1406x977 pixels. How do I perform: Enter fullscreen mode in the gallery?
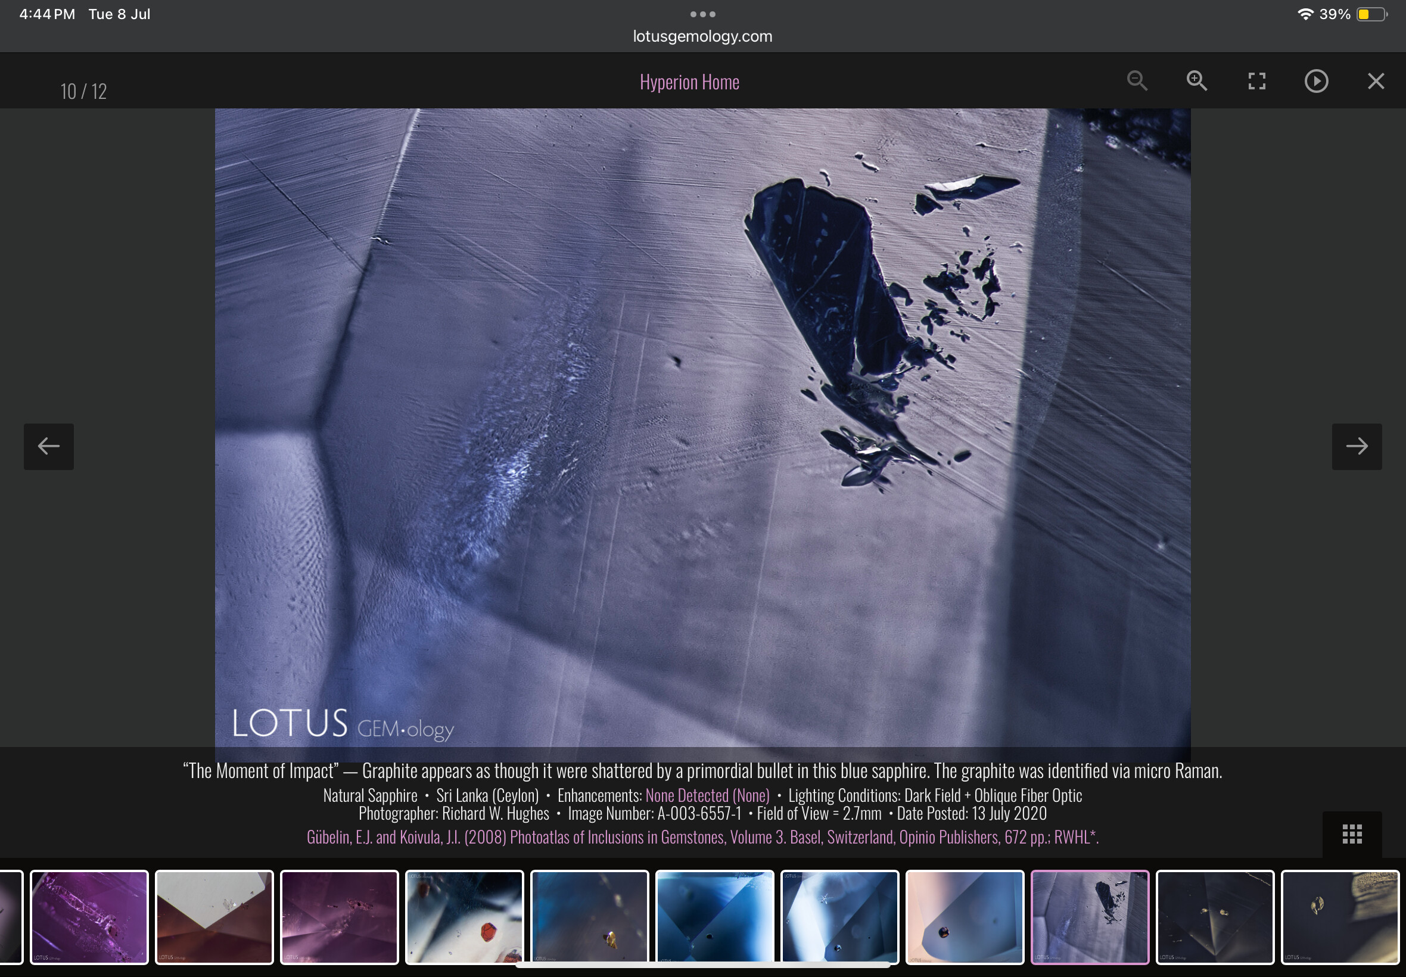(x=1256, y=81)
